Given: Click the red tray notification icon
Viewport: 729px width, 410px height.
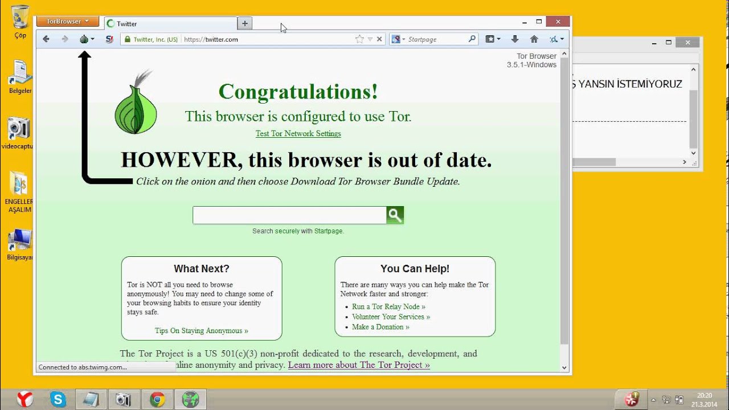Looking at the screenshot, I should click(632, 399).
